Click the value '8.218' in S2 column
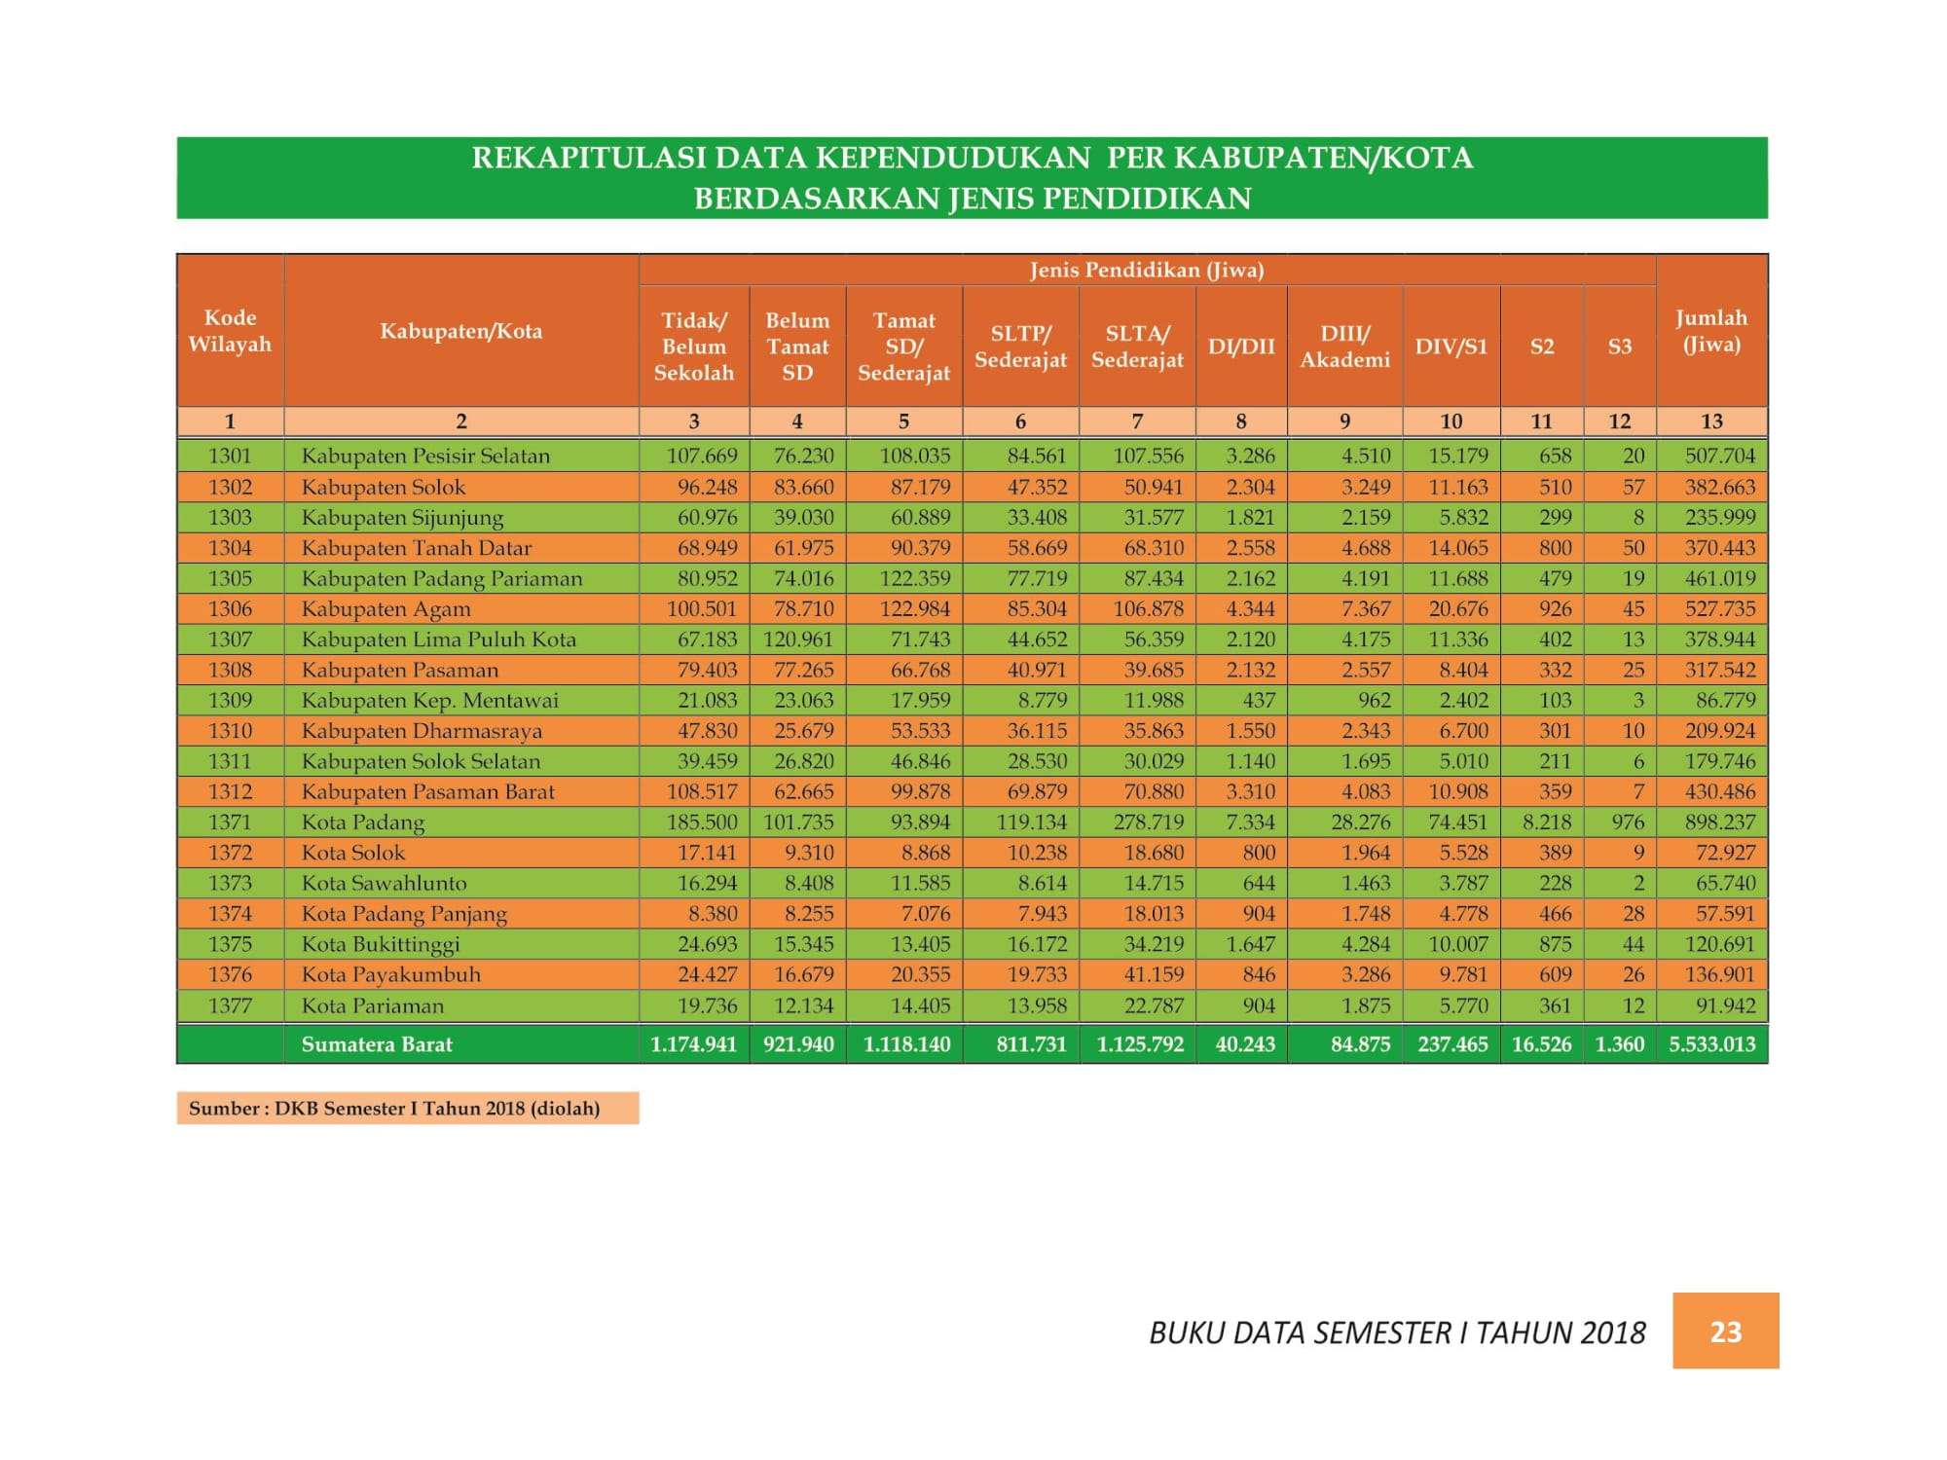The width and height of the screenshot is (1947, 1460). click(x=1548, y=821)
